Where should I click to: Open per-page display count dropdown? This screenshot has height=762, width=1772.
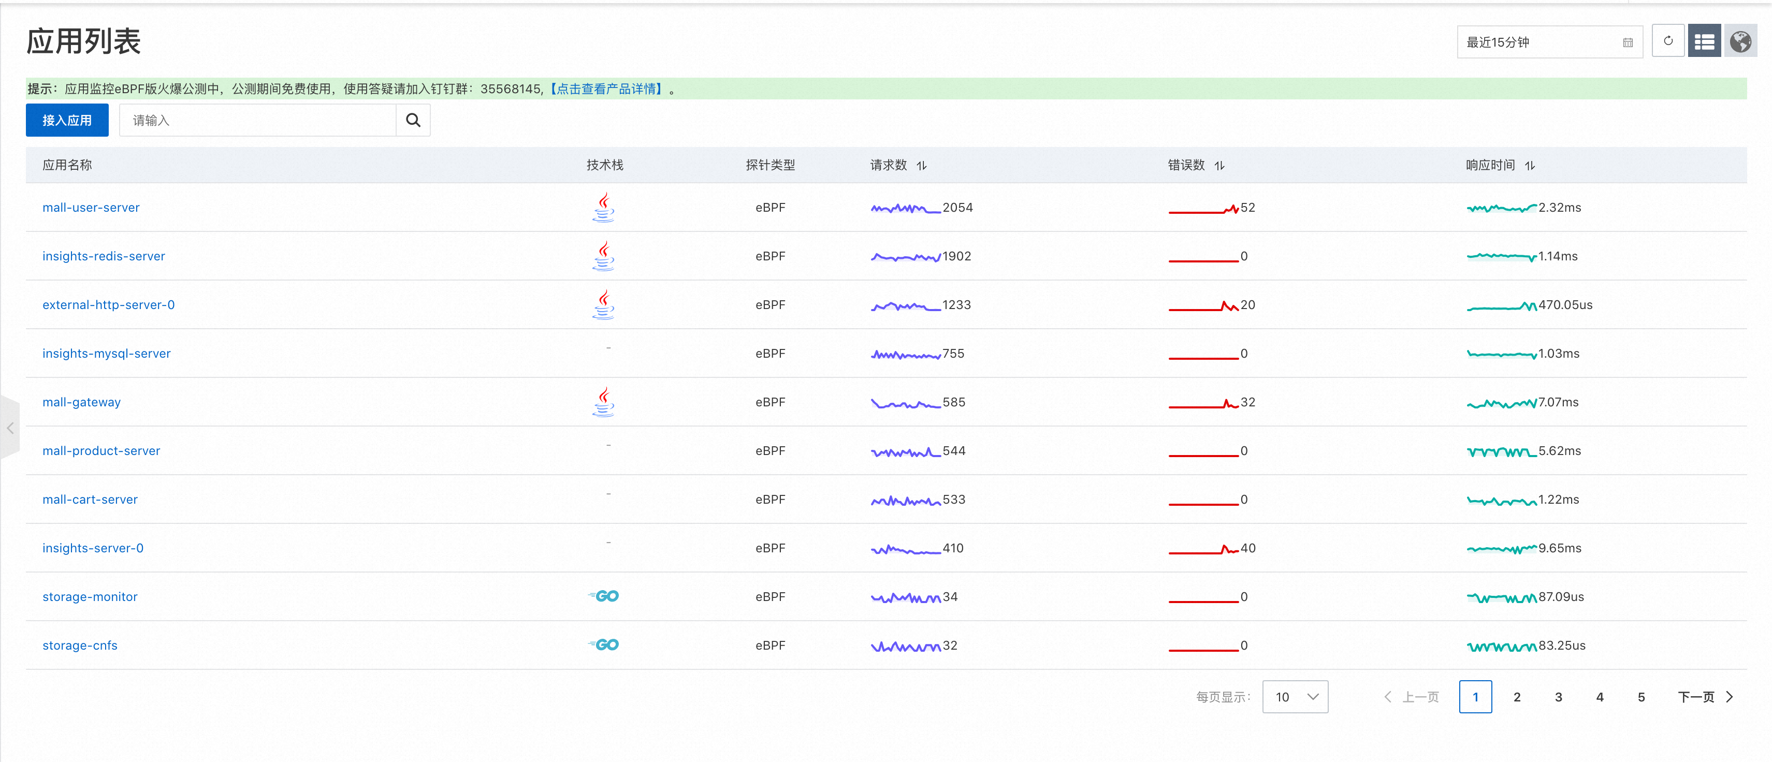coord(1295,697)
